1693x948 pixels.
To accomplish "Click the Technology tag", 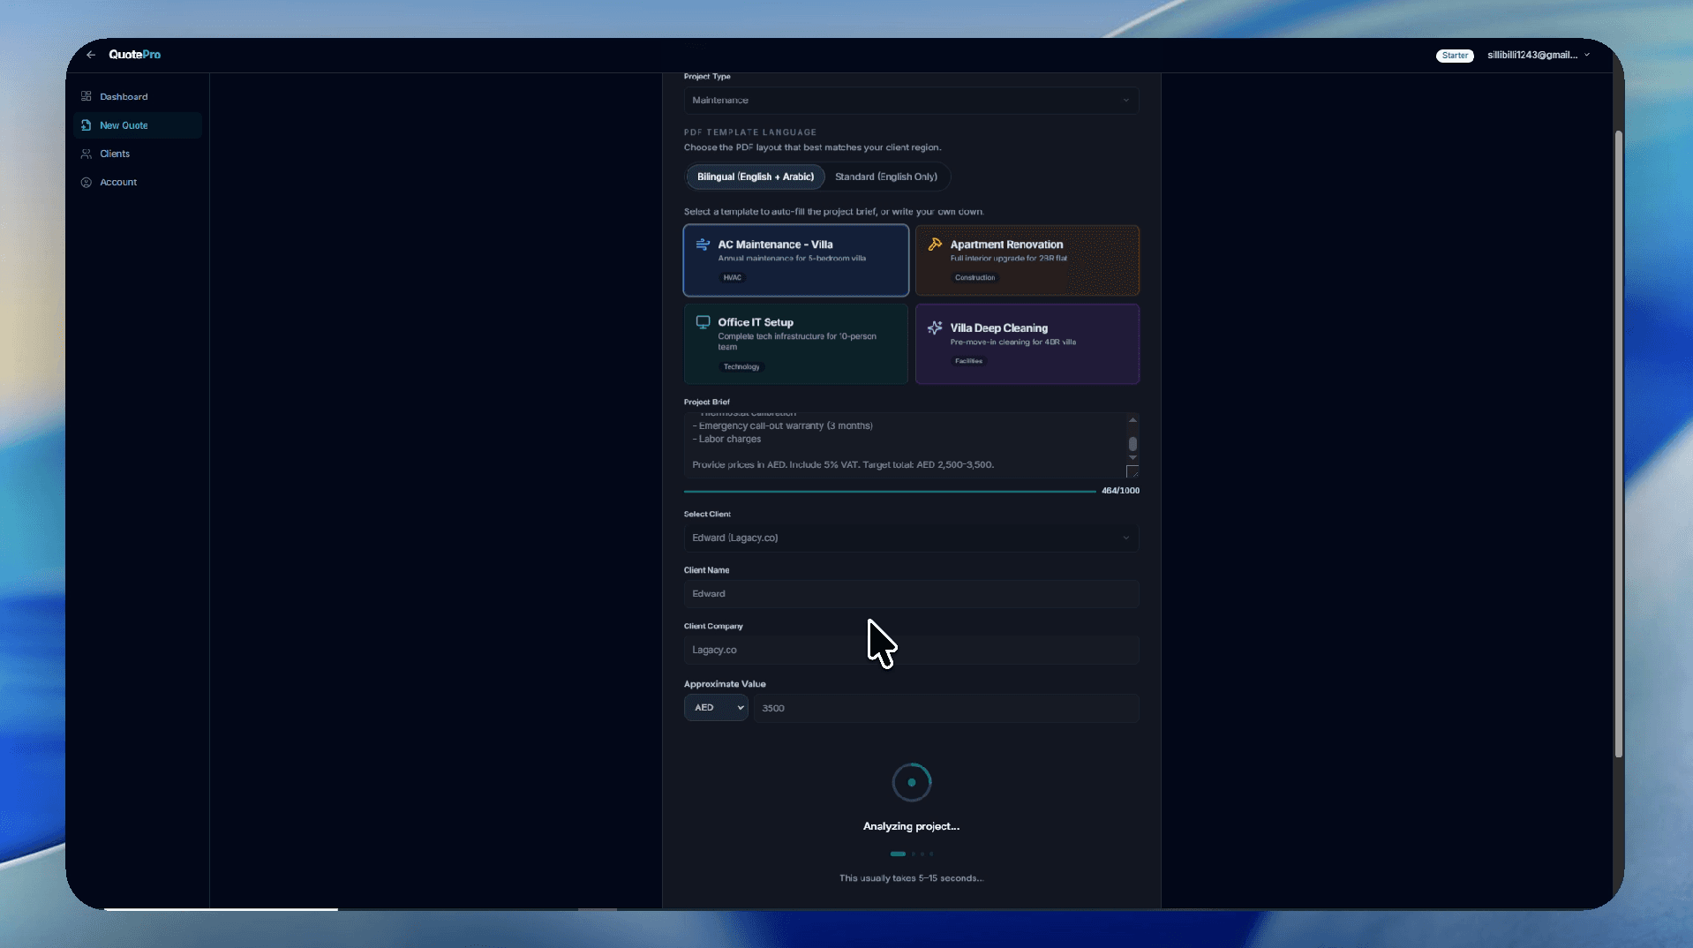I will tap(741, 366).
